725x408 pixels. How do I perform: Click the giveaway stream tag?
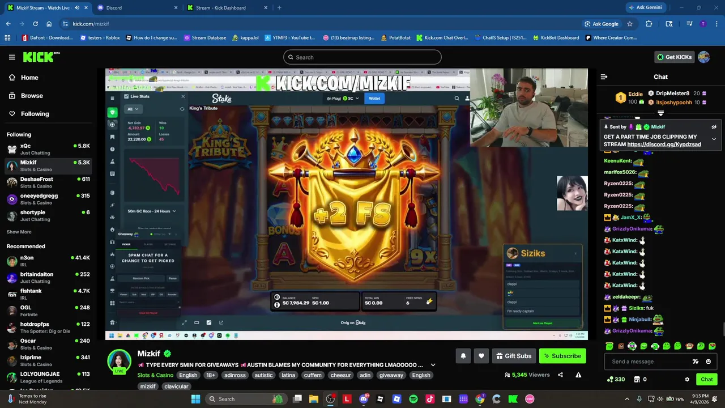391,375
